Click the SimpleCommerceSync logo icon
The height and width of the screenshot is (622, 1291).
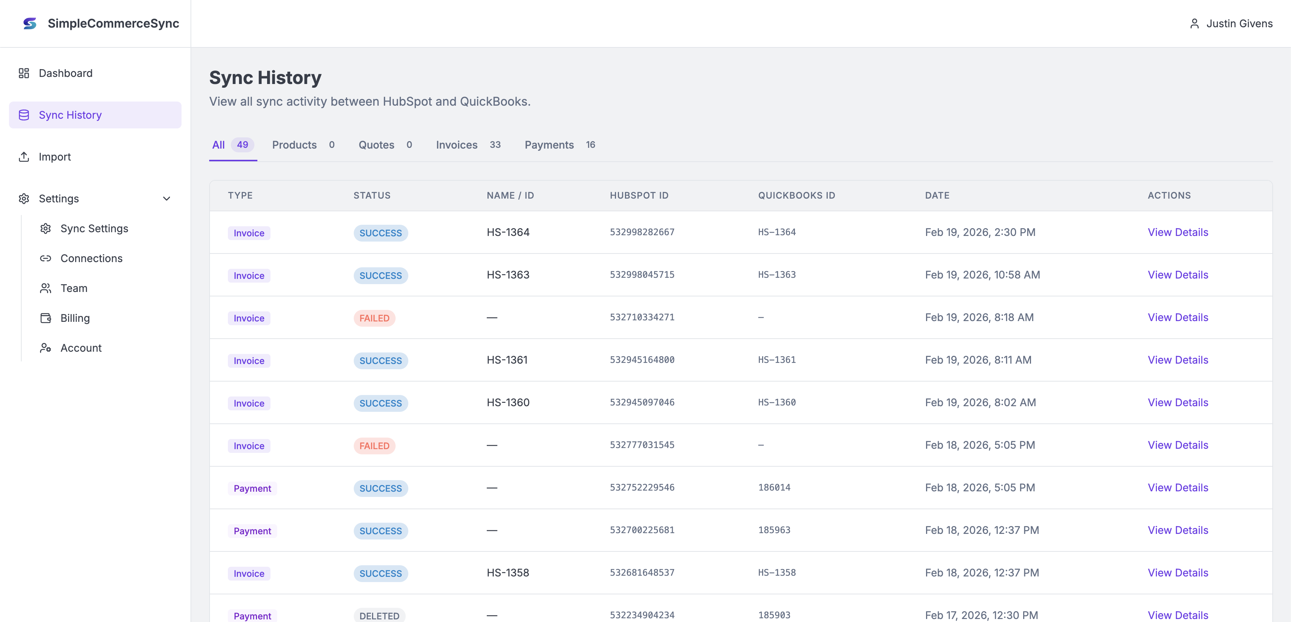(30, 24)
